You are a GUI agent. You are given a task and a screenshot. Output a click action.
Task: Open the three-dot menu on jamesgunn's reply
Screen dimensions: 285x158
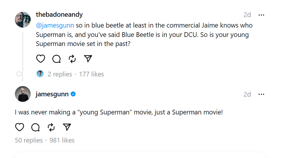click(x=261, y=94)
